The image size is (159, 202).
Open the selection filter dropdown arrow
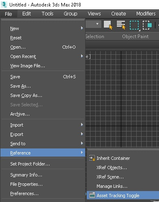(97, 24)
